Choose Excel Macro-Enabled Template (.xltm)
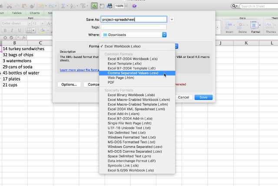The height and width of the screenshot is (186, 278). [137, 104]
